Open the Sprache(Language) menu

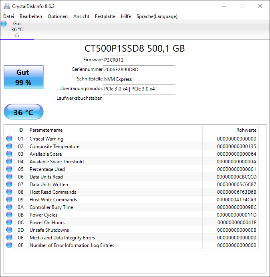(x=157, y=16)
